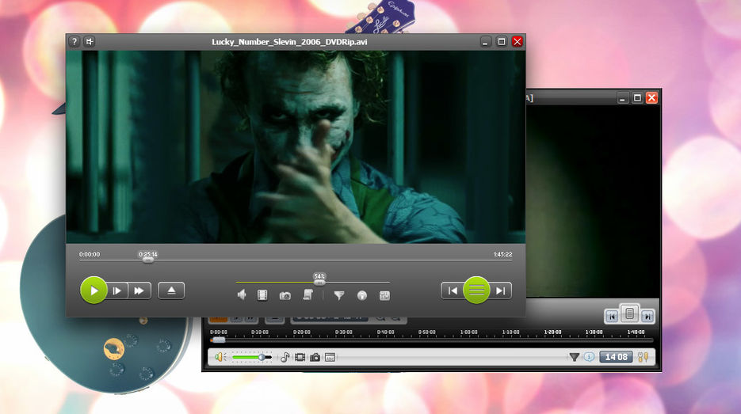Take a snapshot with the front player's camera icon
The height and width of the screenshot is (414, 741).
coord(285,296)
